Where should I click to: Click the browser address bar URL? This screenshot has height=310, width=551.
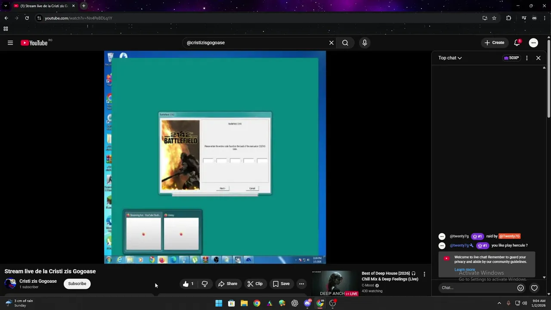[x=78, y=18]
